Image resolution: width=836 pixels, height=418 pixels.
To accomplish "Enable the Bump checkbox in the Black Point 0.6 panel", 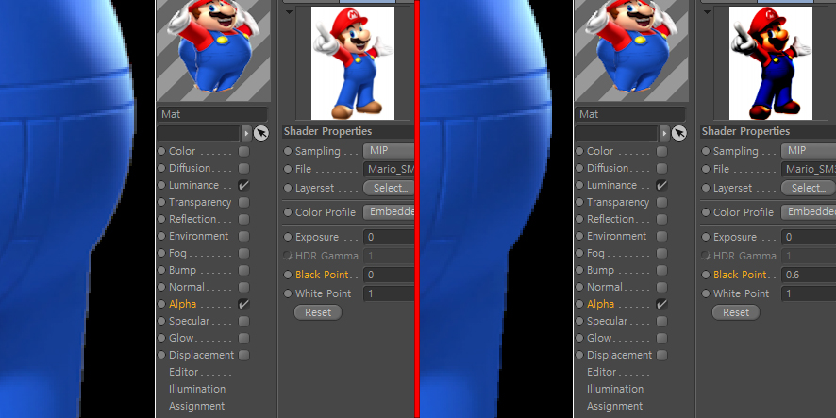I will [x=661, y=270].
